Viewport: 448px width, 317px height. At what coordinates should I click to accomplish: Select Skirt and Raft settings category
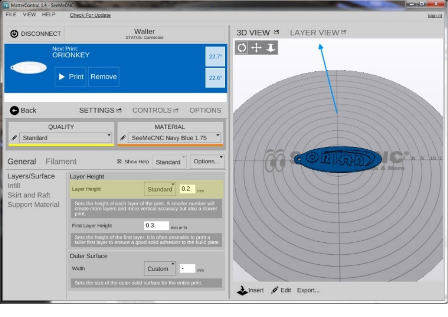(29, 195)
